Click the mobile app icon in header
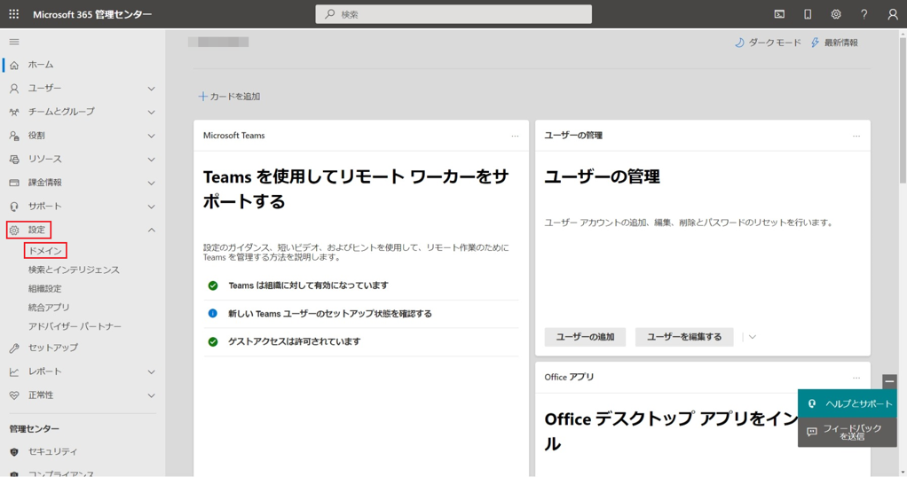Image resolution: width=907 pixels, height=477 pixels. tap(808, 14)
